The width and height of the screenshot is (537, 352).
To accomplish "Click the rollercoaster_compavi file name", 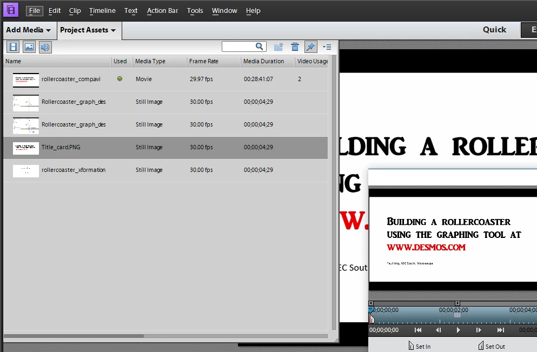I will point(71,79).
